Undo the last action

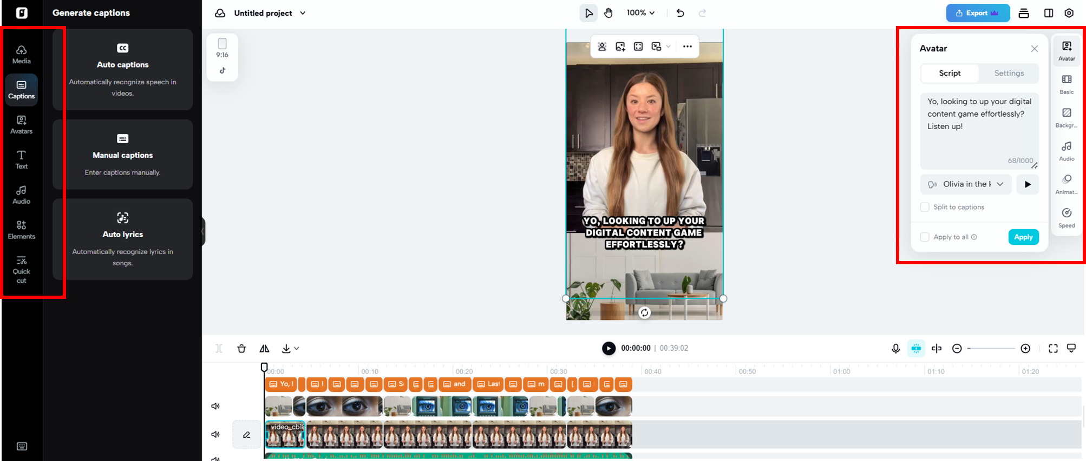[681, 13]
